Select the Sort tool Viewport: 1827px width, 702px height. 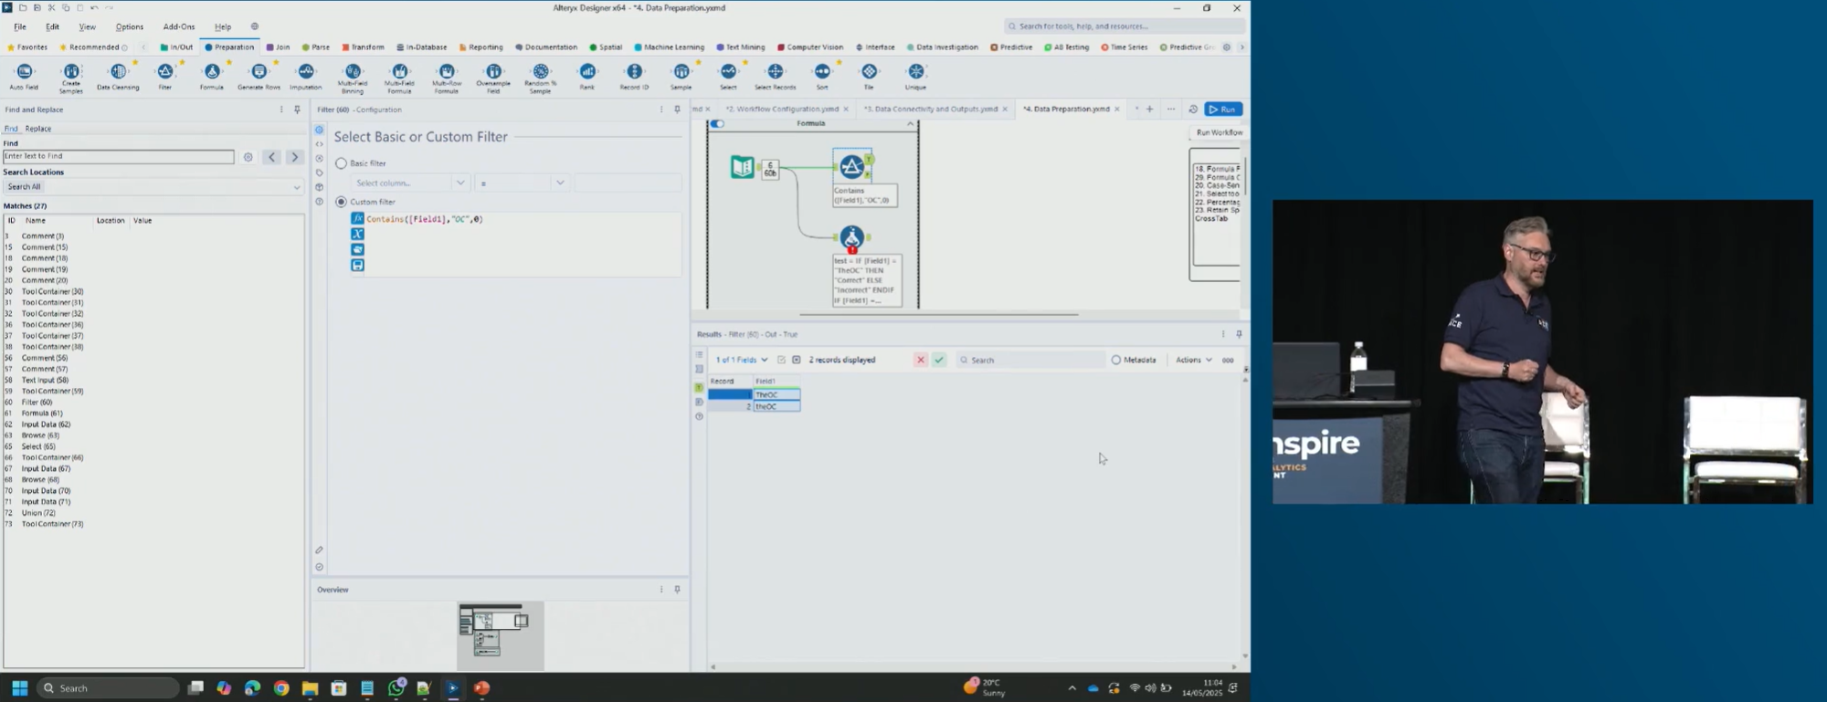click(x=822, y=72)
